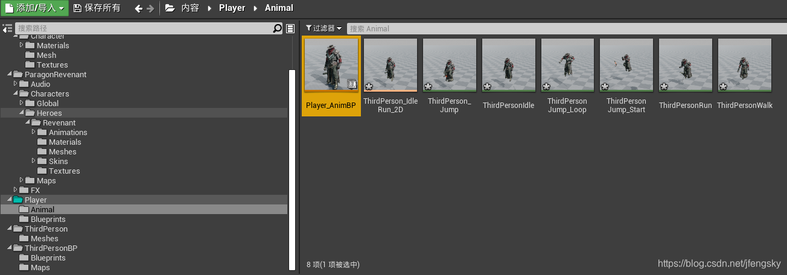The width and height of the screenshot is (787, 275).
Task: Expand the Materials folder under Character
Action: 22,45
